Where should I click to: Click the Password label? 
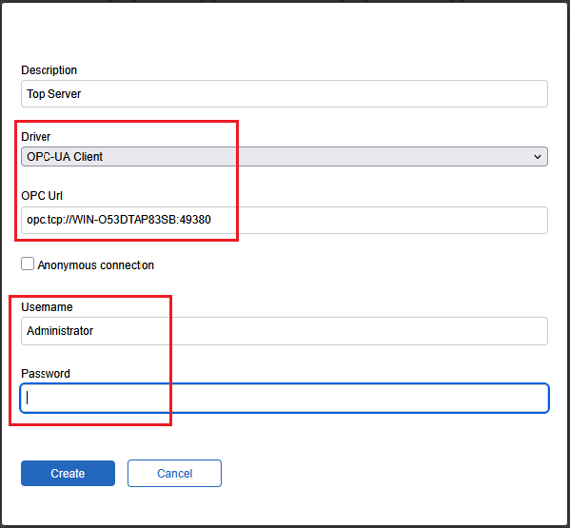pyautogui.click(x=46, y=374)
